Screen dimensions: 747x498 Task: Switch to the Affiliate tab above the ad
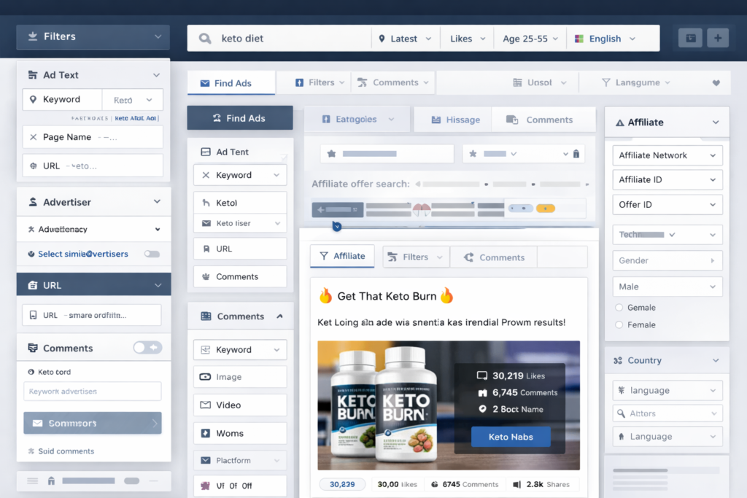click(x=342, y=256)
